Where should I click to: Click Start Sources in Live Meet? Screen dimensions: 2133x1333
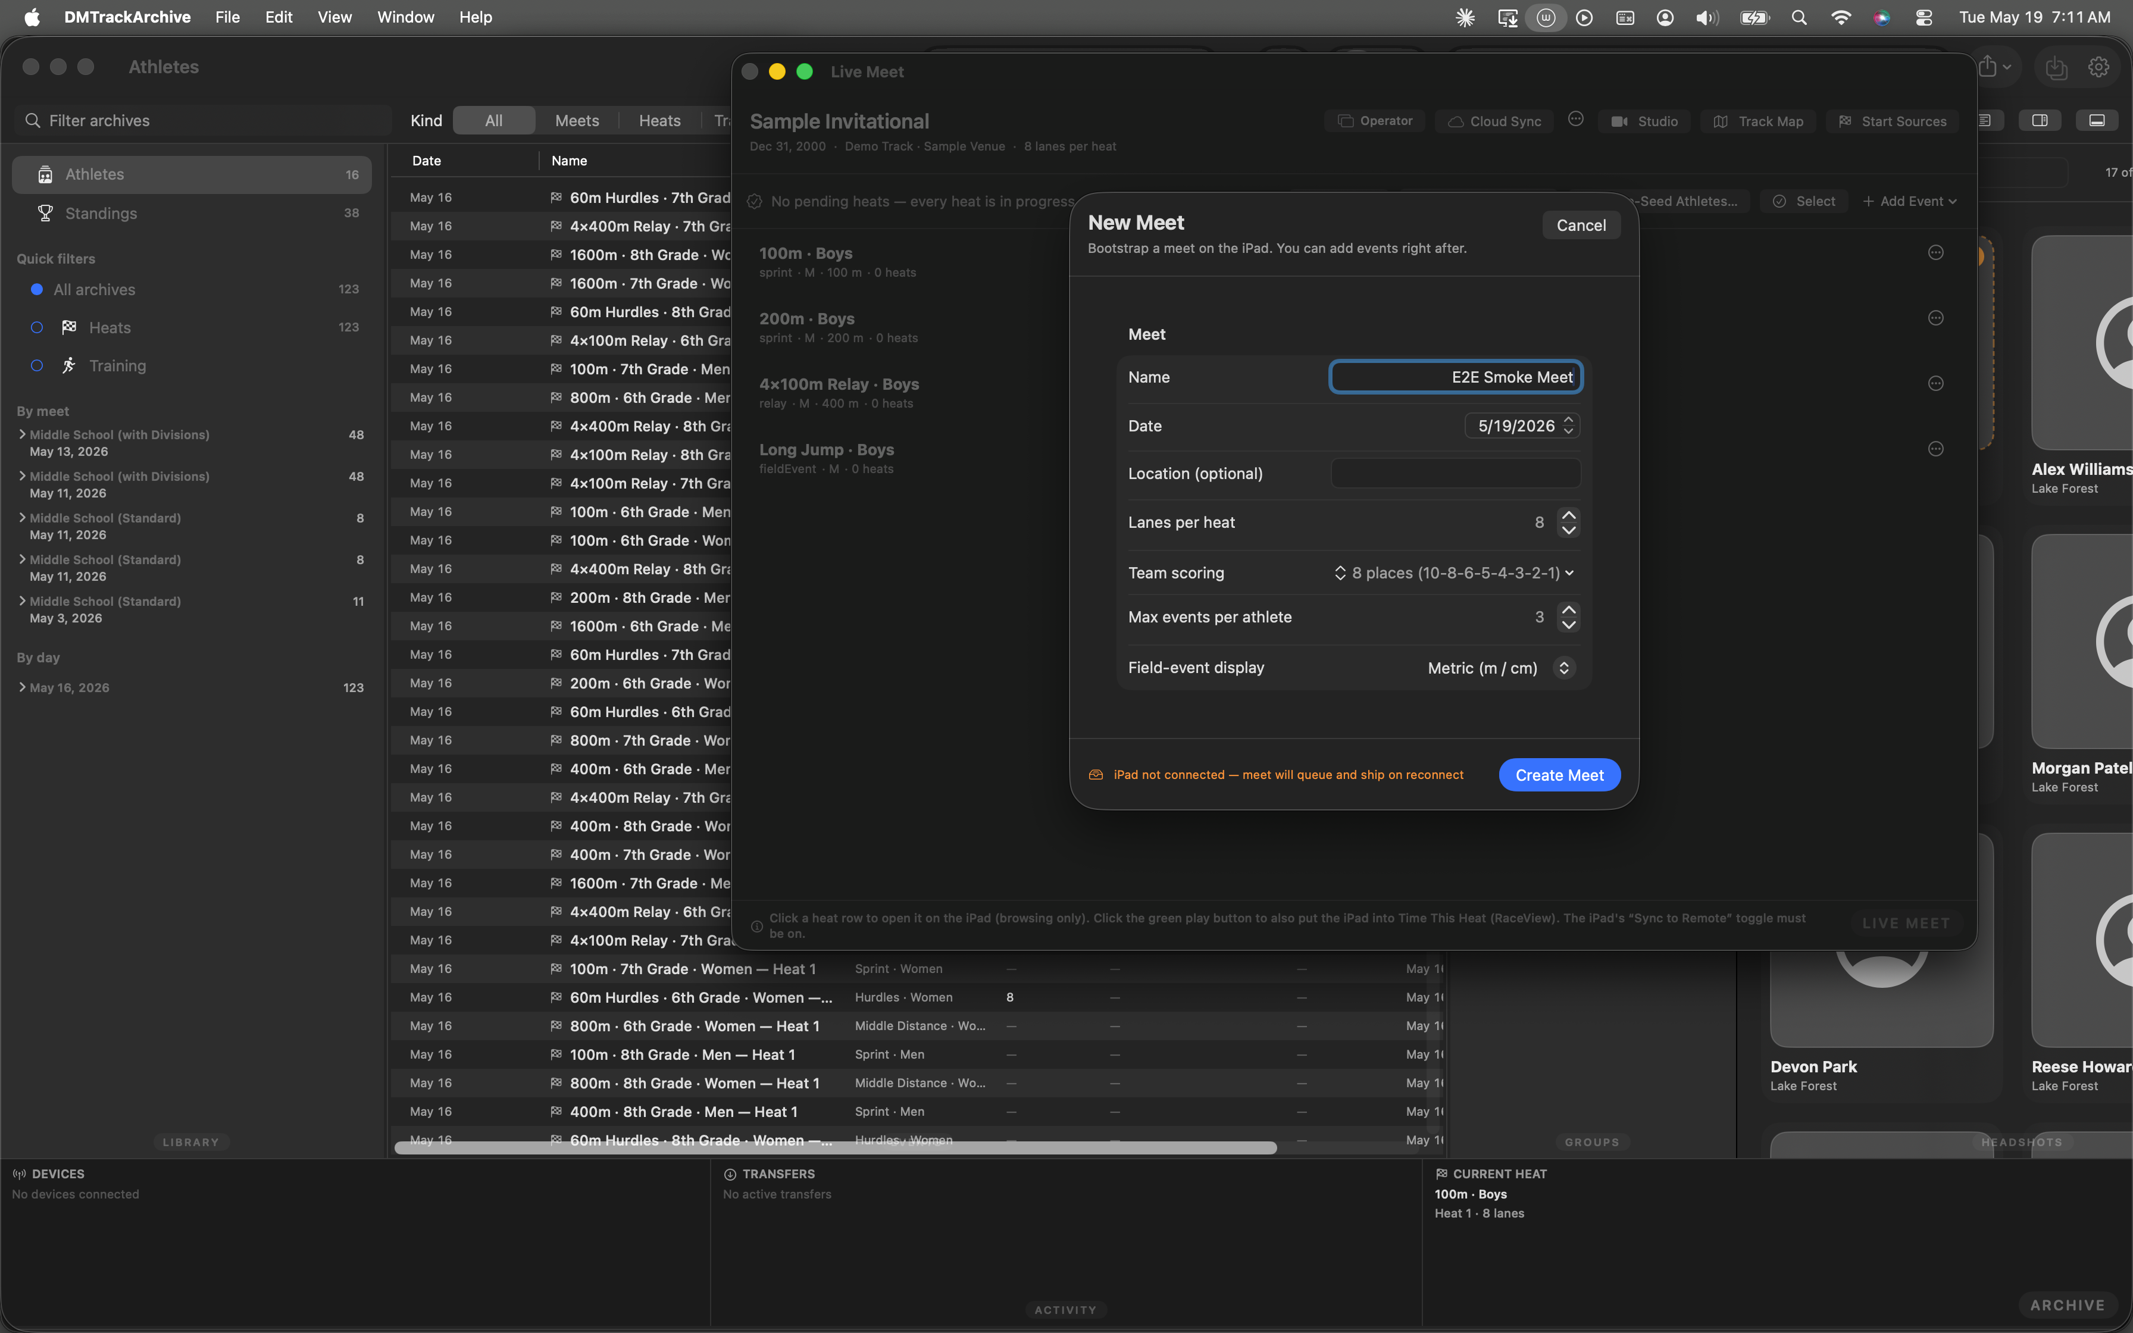[x=1891, y=121]
